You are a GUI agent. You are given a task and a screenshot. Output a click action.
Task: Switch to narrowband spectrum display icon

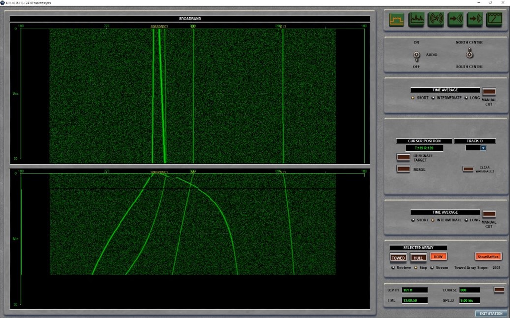coord(417,20)
